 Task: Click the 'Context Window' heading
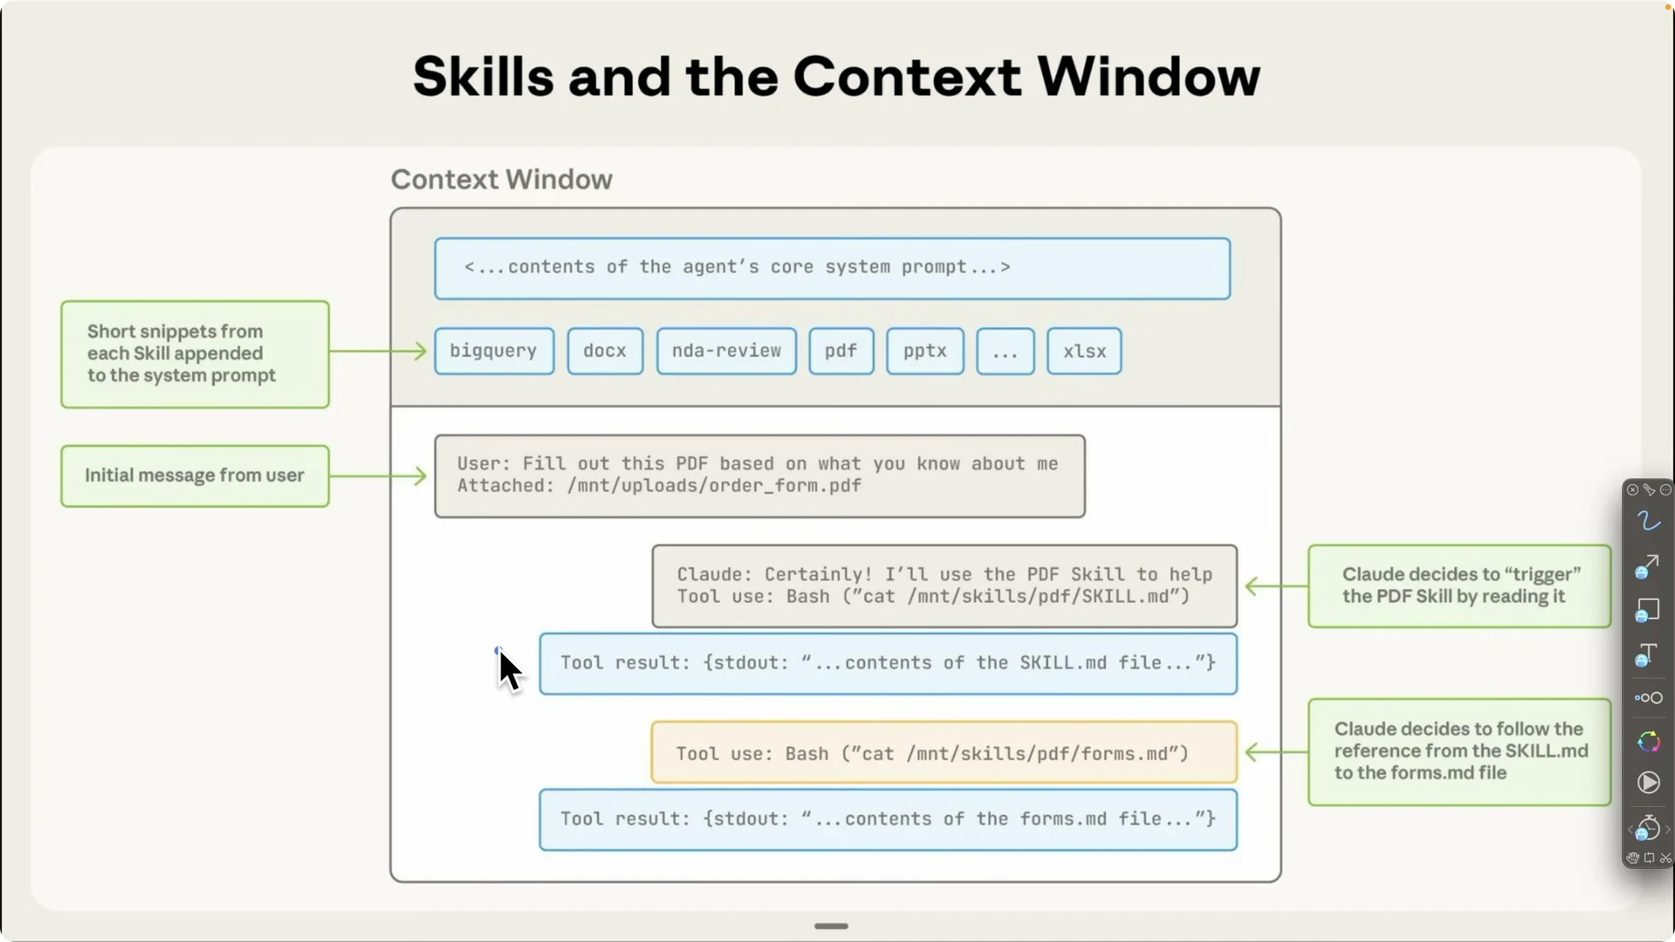coord(502,180)
